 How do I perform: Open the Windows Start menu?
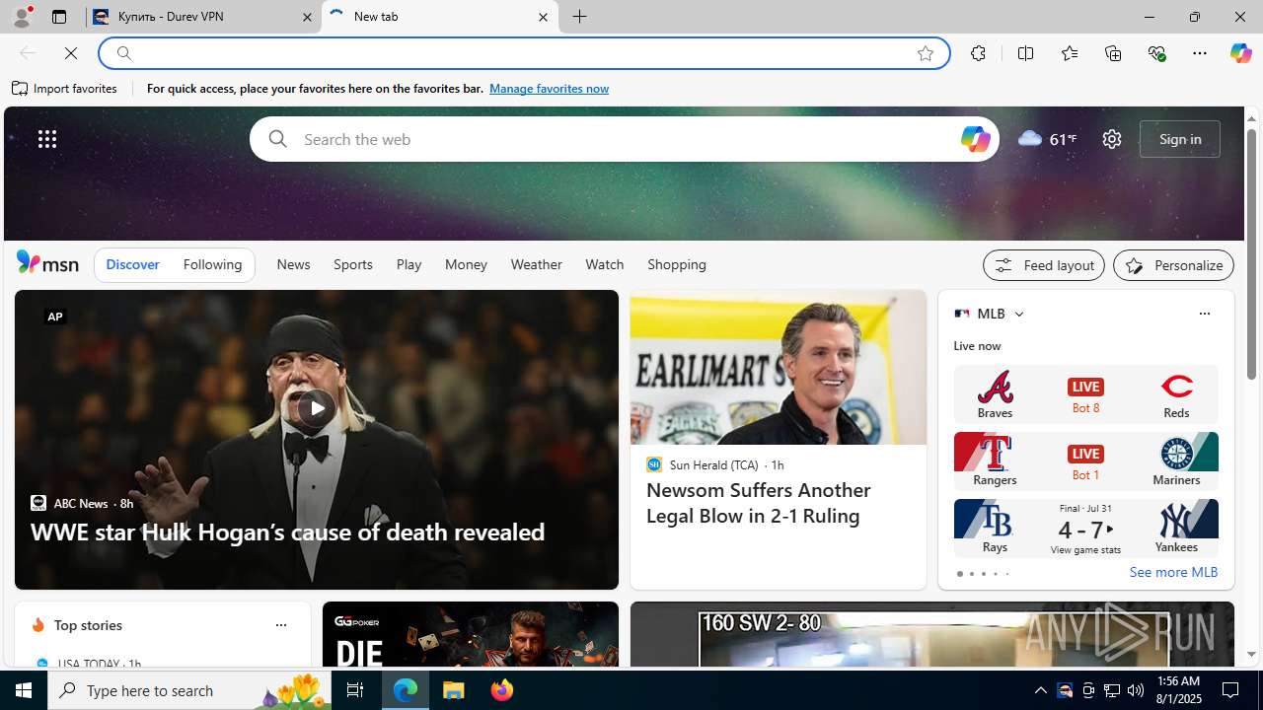click(x=24, y=690)
